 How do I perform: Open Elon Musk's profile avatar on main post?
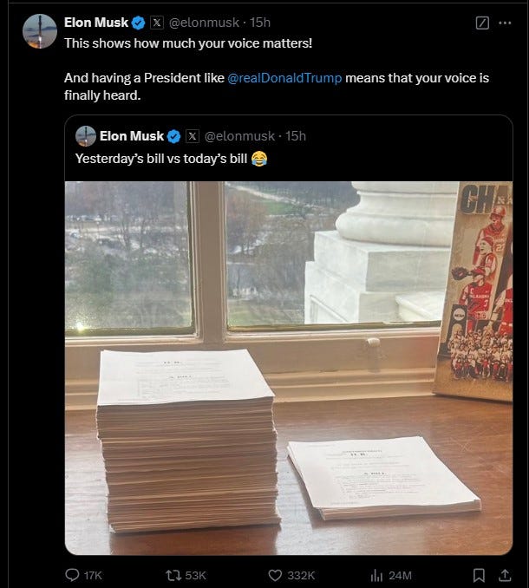coord(40,31)
